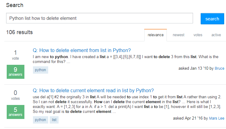The image size is (226, 129).
Task: Click the 0 votes count
Action: coord(15,94)
